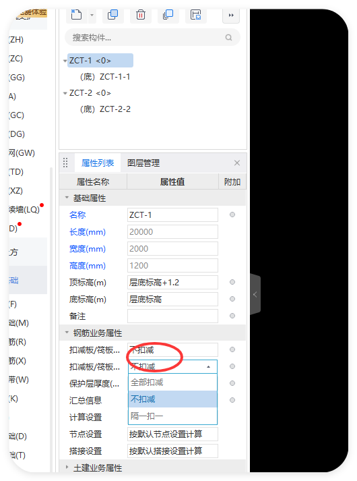
Task: Collapse the 钢筋业务属性 section
Action: click(67, 333)
